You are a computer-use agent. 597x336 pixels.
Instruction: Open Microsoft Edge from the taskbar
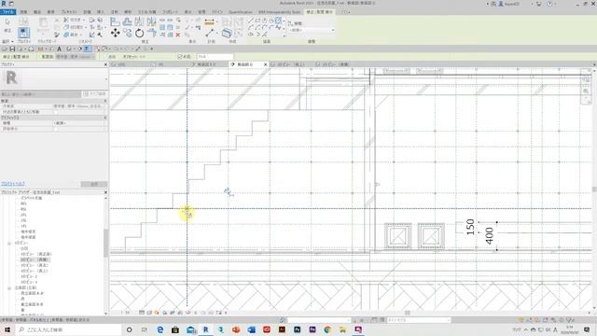(x=160, y=329)
